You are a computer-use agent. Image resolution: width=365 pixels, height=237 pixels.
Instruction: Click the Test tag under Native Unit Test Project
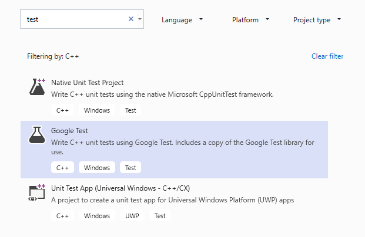[130, 110]
